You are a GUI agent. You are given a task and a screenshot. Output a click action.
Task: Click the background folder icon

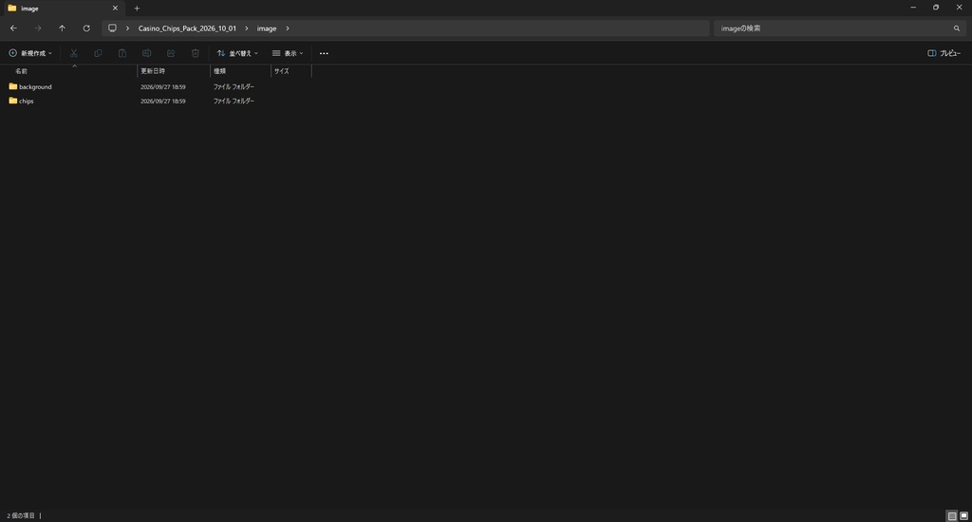[13, 86]
